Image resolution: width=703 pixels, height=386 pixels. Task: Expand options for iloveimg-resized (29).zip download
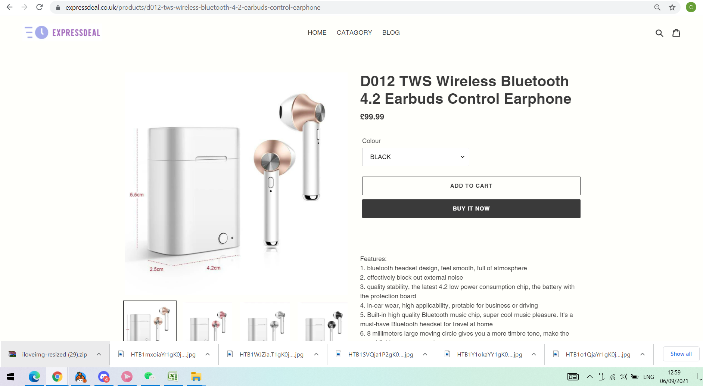coord(99,354)
